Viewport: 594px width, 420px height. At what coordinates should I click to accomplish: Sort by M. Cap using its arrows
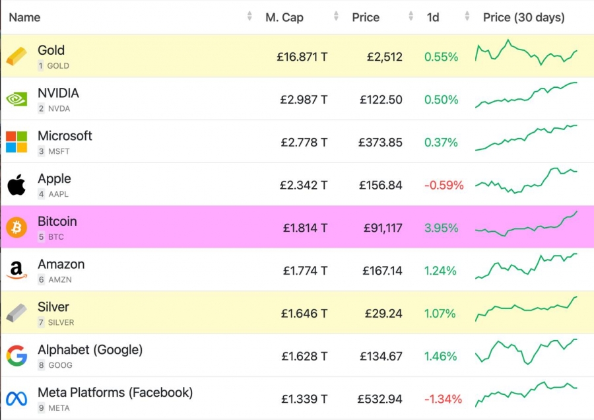click(336, 16)
